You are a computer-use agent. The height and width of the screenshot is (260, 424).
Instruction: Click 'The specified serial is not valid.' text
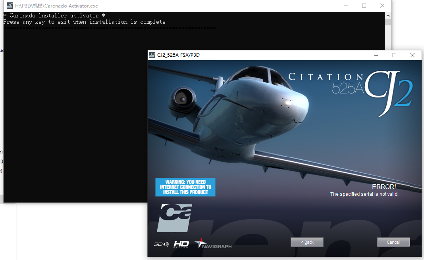[364, 194]
